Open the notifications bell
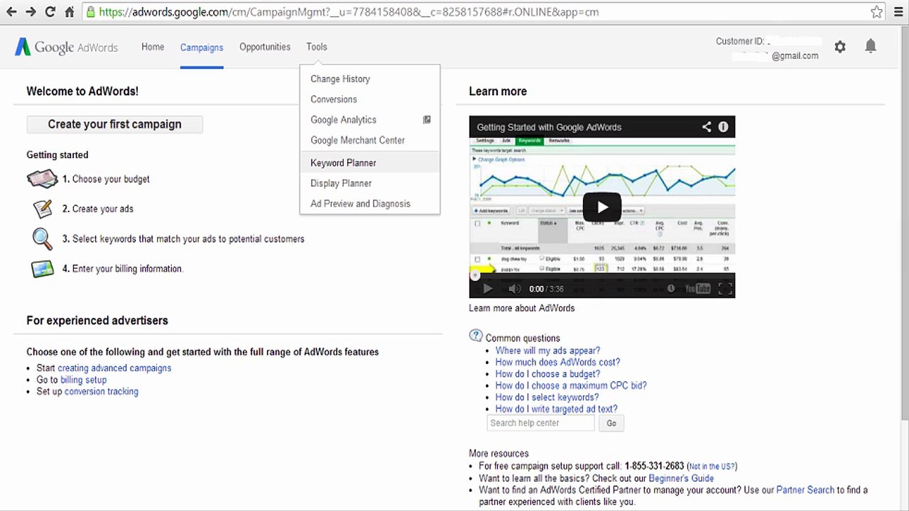The image size is (909, 511). tap(871, 47)
